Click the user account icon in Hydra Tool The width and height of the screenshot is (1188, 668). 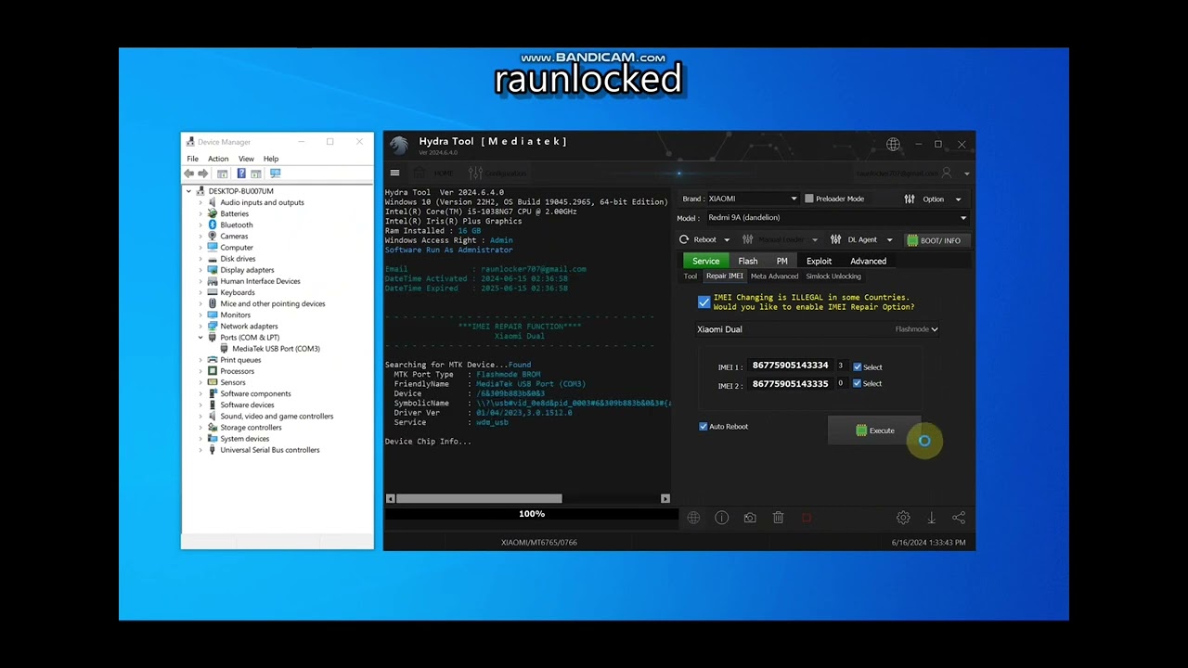point(947,173)
